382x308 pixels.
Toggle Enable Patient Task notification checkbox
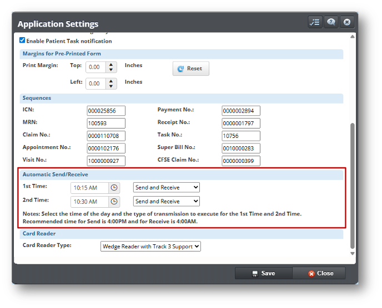[x=22, y=40]
